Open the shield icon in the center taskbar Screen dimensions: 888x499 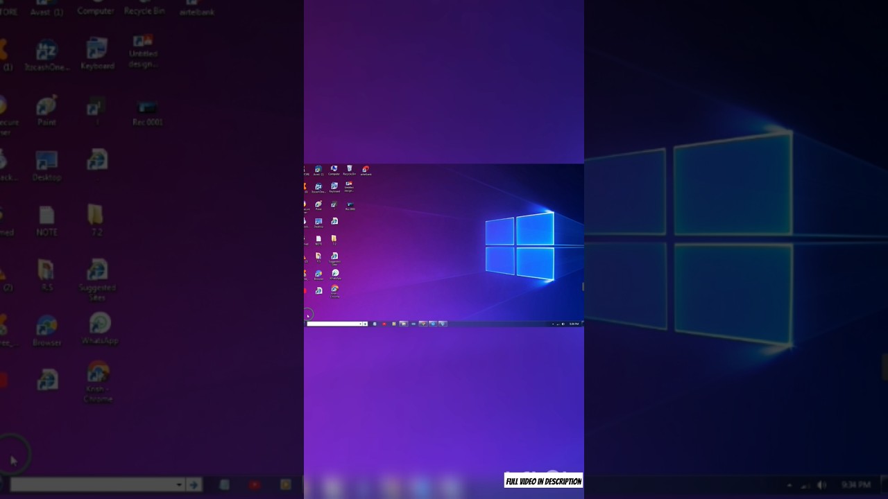click(x=443, y=324)
